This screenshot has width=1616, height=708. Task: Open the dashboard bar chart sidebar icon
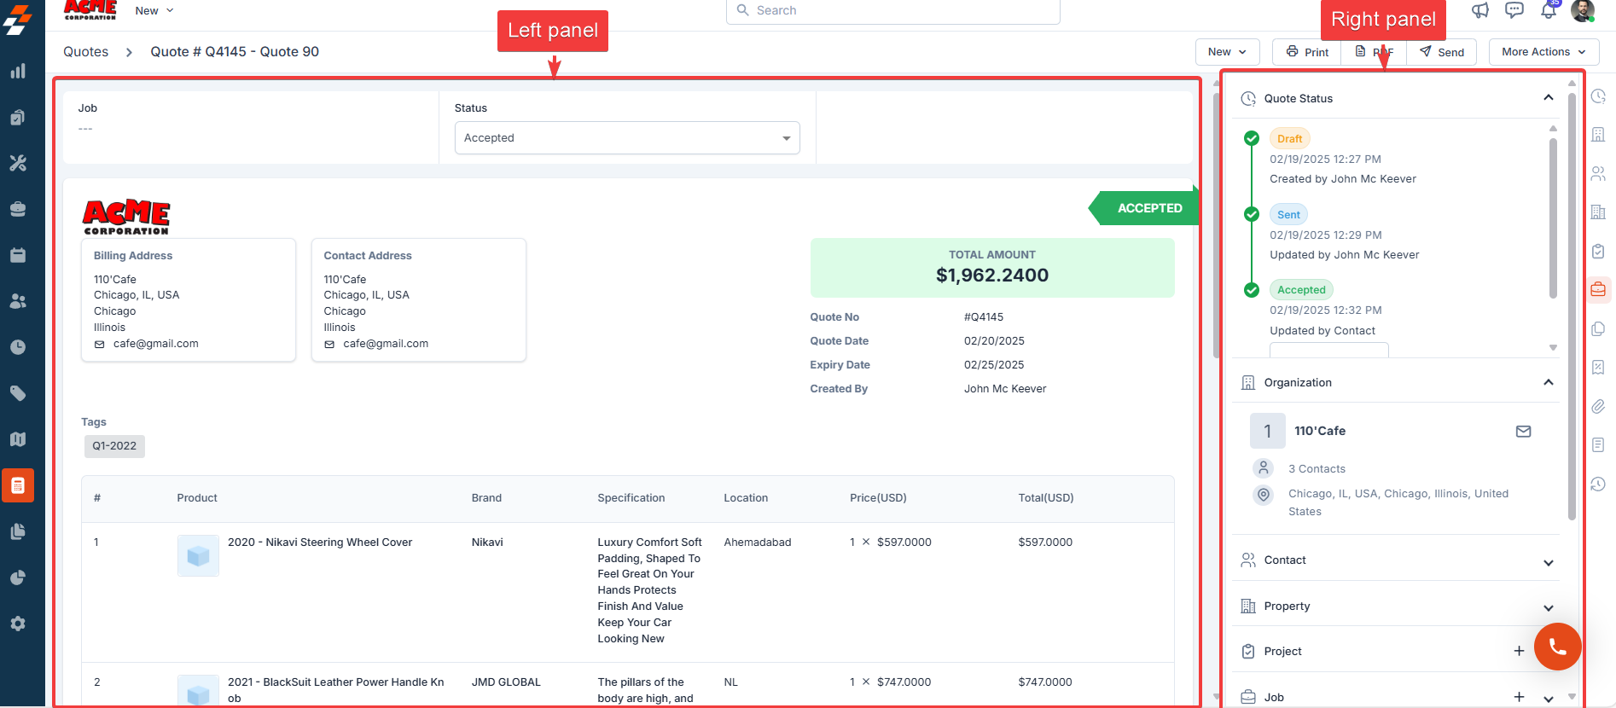click(x=18, y=71)
